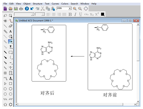Select the Table tool

[x=5, y=73]
